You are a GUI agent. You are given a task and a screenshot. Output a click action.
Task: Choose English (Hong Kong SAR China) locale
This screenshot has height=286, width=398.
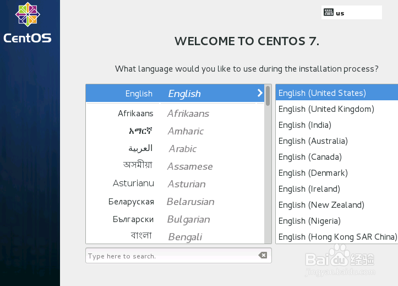[x=337, y=237]
